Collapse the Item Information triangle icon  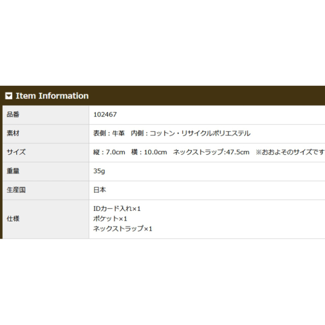[x=9, y=96]
